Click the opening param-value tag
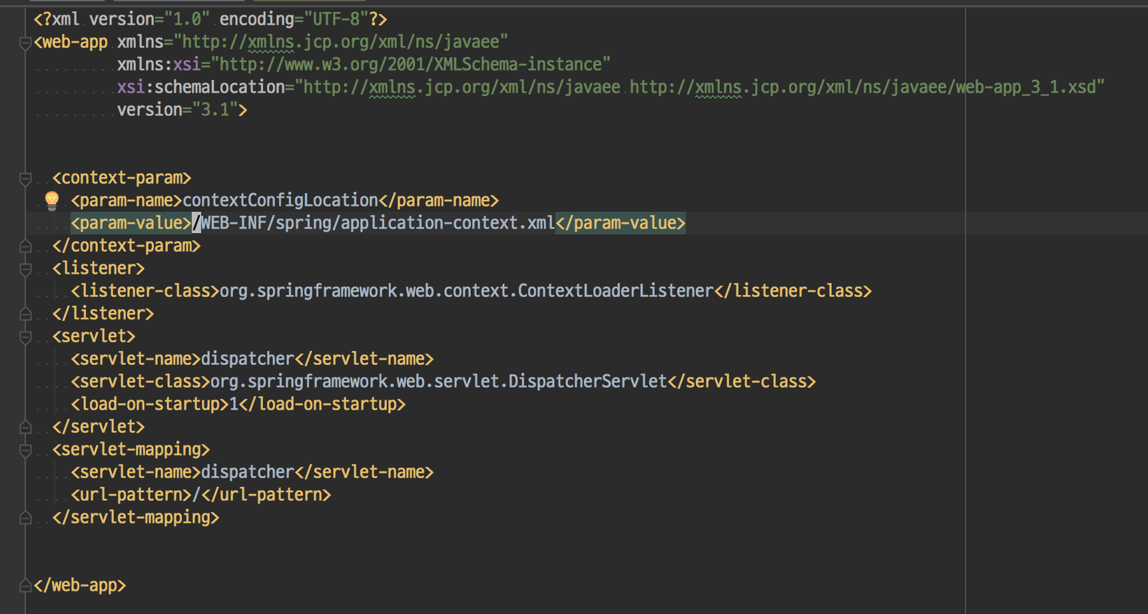 point(131,223)
